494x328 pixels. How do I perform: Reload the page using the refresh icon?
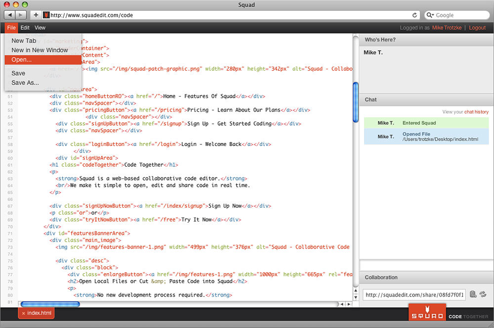click(x=414, y=15)
